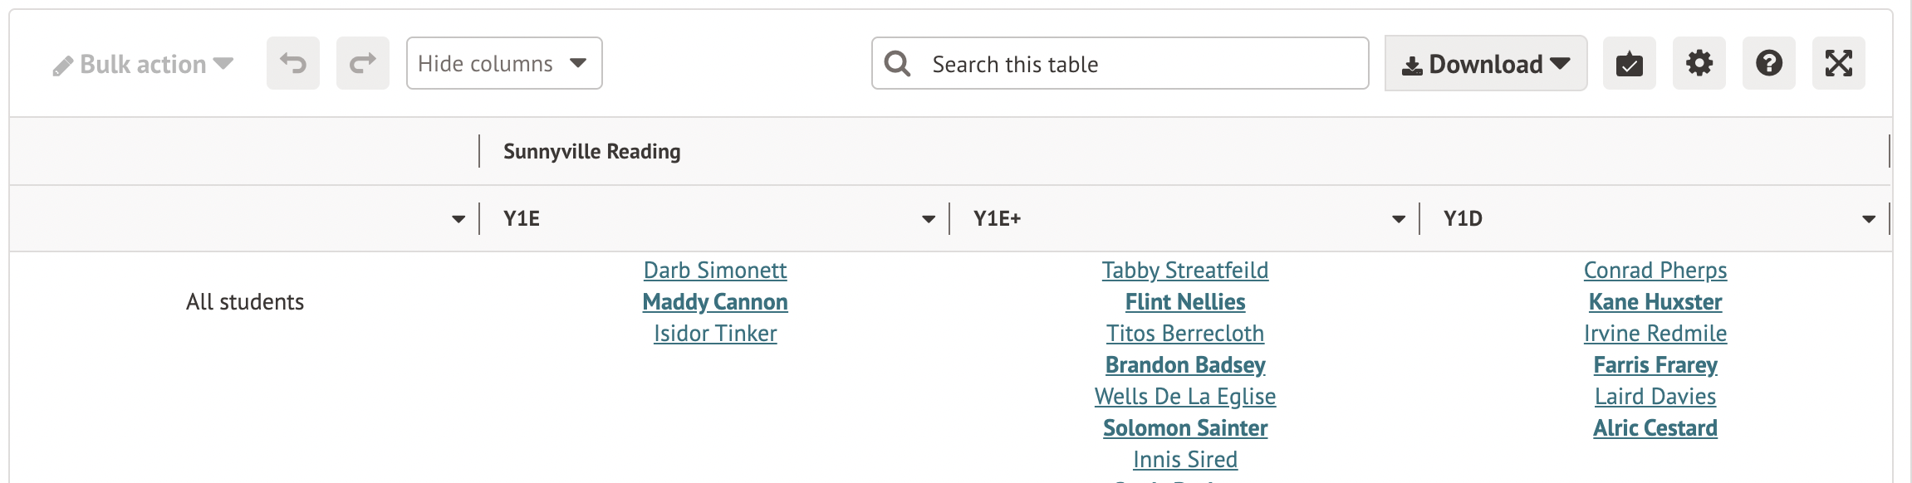
Task: Click the redo arrow button
Action: [362, 63]
